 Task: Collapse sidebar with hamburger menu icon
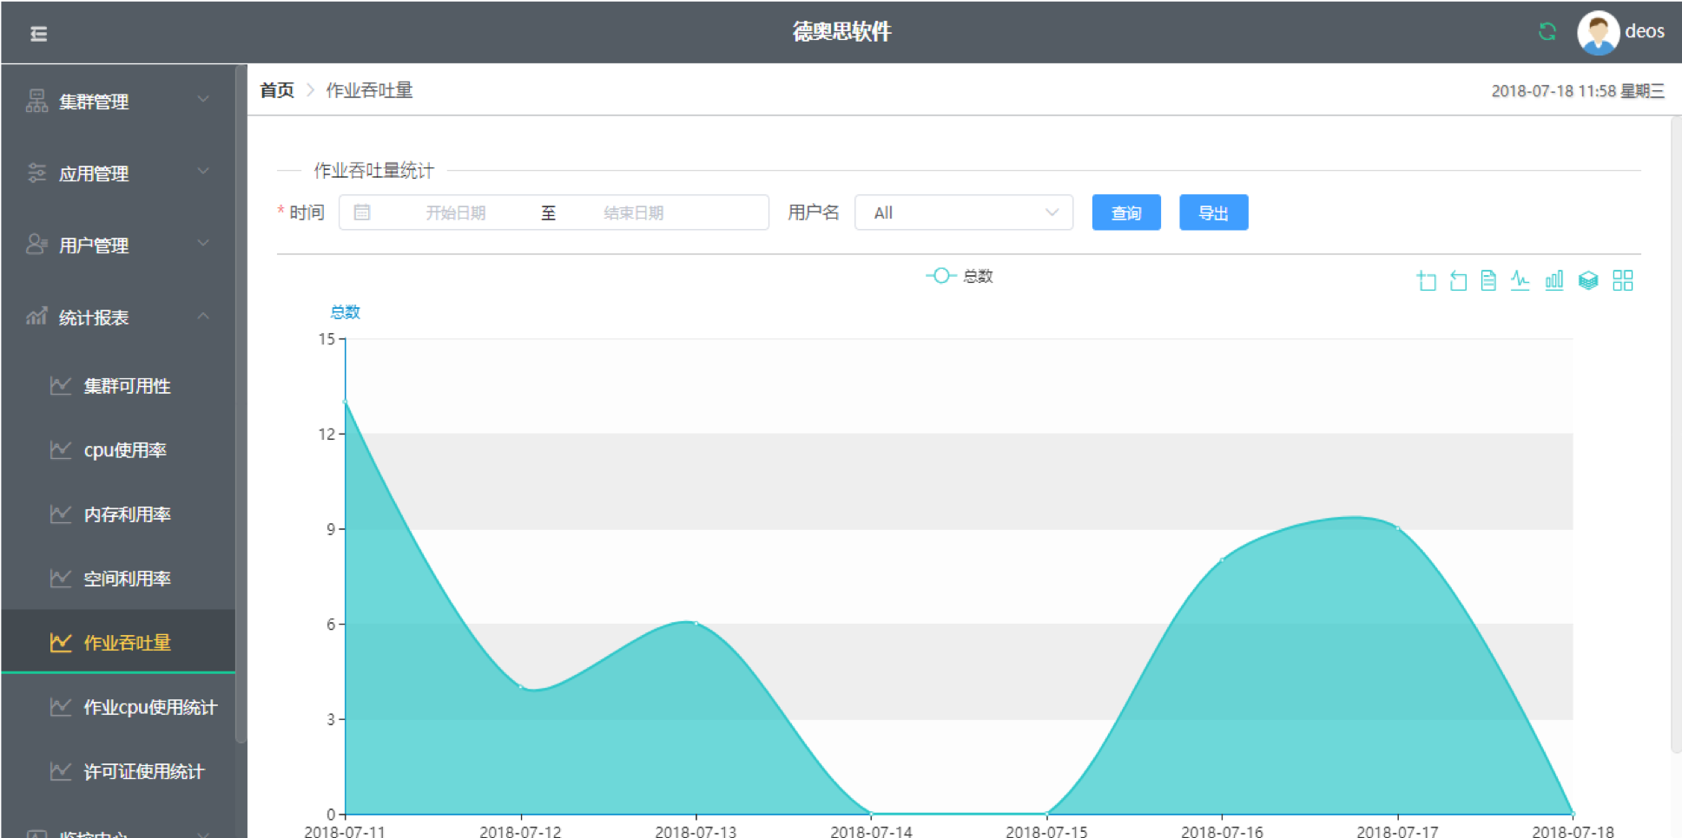pyautogui.click(x=38, y=34)
